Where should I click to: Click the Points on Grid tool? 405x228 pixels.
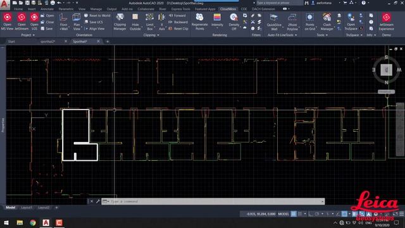click(309, 22)
